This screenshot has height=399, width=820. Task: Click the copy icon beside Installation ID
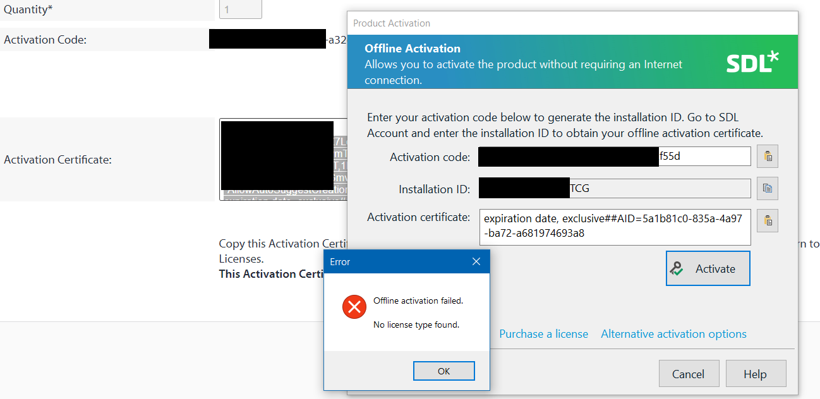[768, 188]
